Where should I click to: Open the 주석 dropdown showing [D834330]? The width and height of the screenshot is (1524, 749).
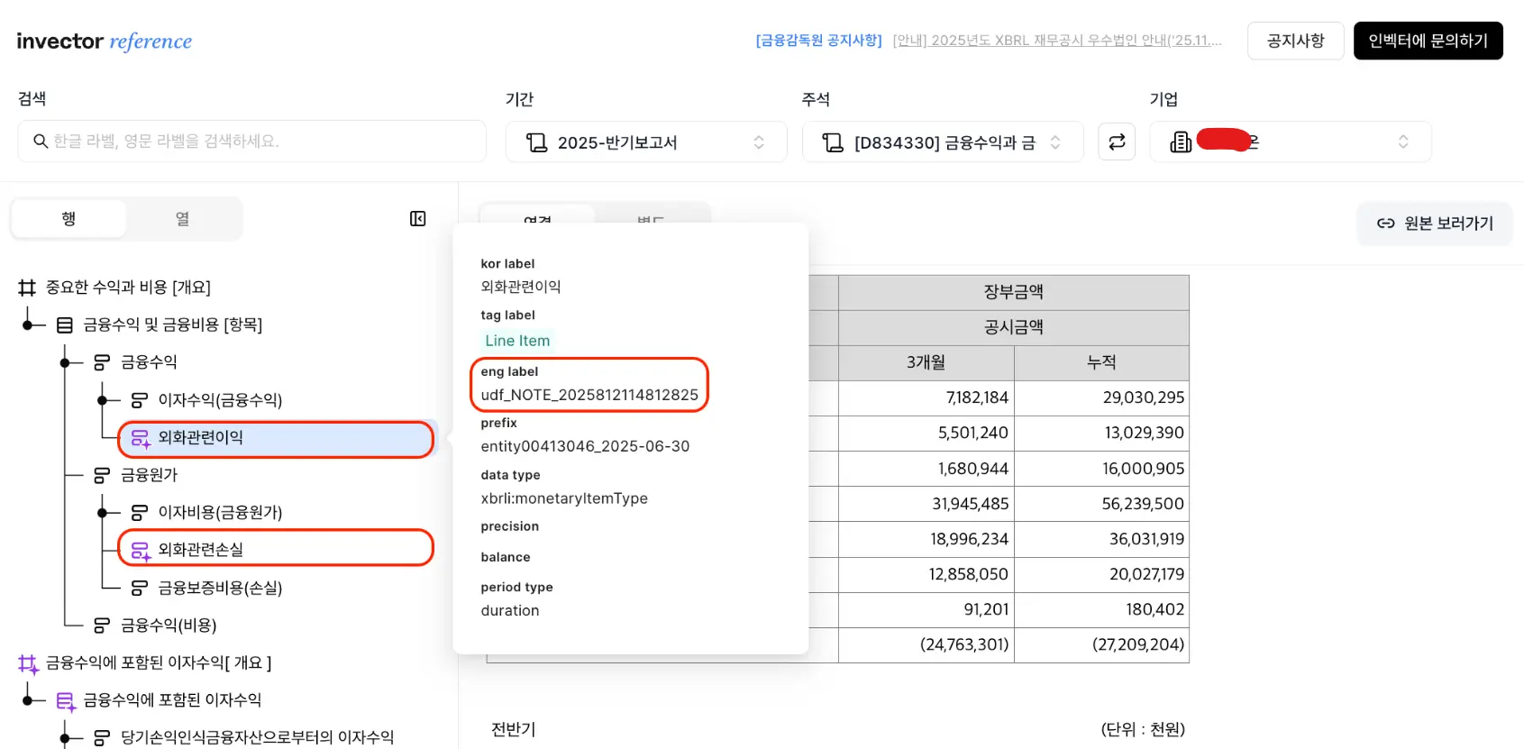click(x=942, y=142)
